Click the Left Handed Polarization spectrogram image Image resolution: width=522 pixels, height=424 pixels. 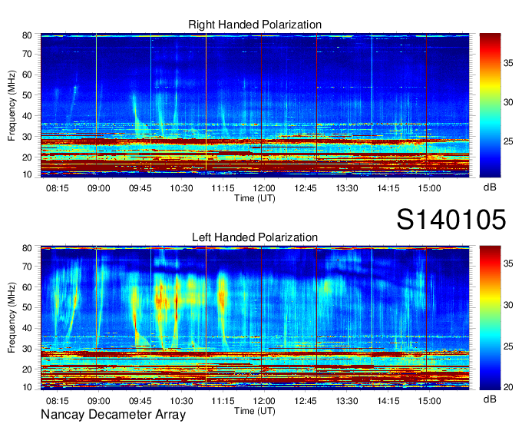point(255,318)
